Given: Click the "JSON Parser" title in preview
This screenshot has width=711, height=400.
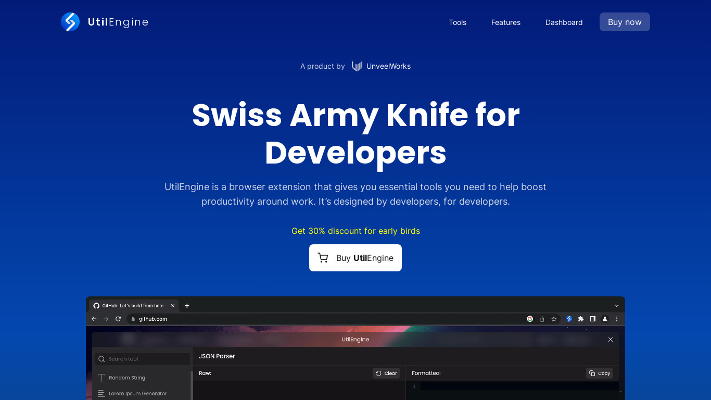Looking at the screenshot, I should (x=217, y=356).
